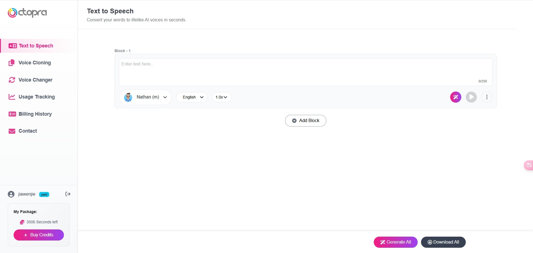This screenshot has width=533, height=253.
Task: Open the English language dropdown
Action: [192, 97]
